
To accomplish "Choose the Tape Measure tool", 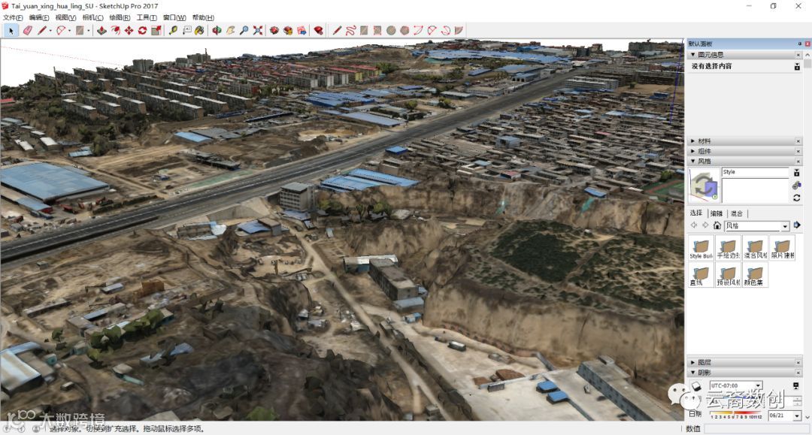I will tap(173, 31).
